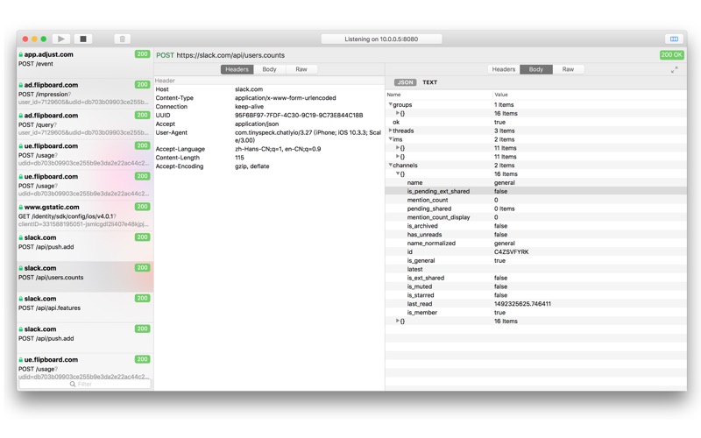This screenshot has width=701, height=438.
Task: Click the magnifier icon in the Filter field
Action: tap(73, 384)
